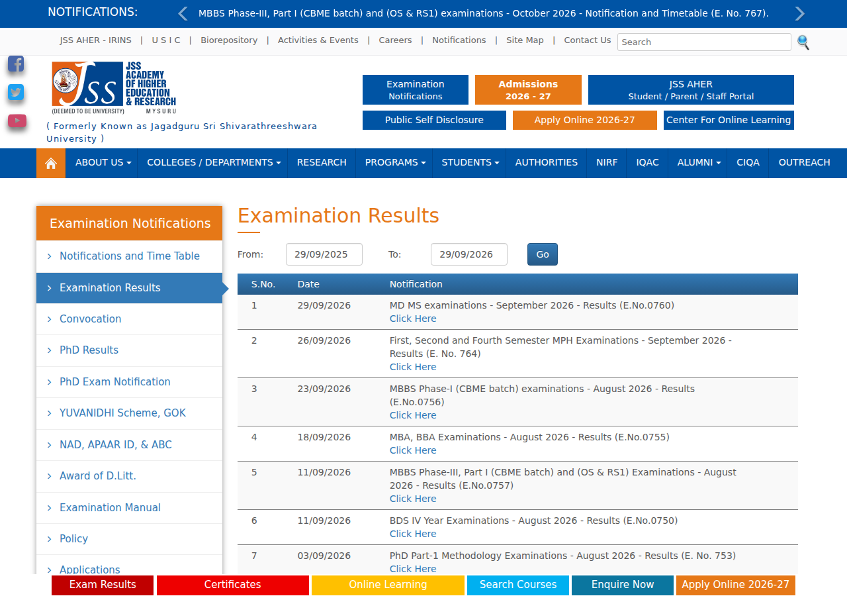Screen dimensions: 847x596
Task: Select Examination Results in the sidebar
Action: point(130,288)
